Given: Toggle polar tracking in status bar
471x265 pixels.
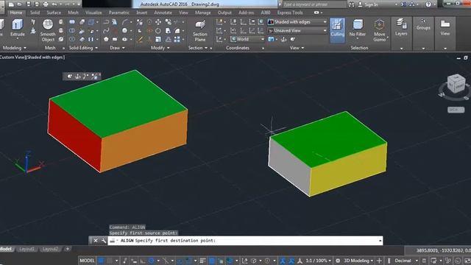Looking at the screenshot, I should 152,261.
